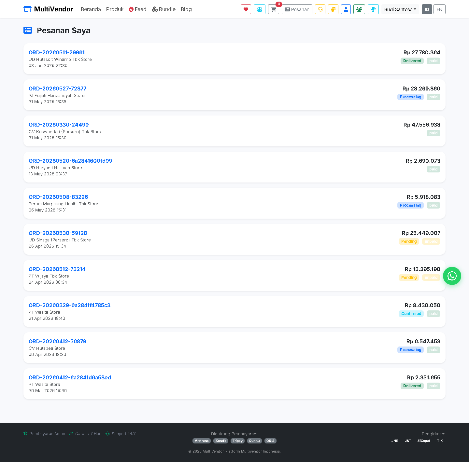469x462 pixels.
Task: Click the Processing badge on order ORD-20260527-72877
Action: tap(410, 97)
